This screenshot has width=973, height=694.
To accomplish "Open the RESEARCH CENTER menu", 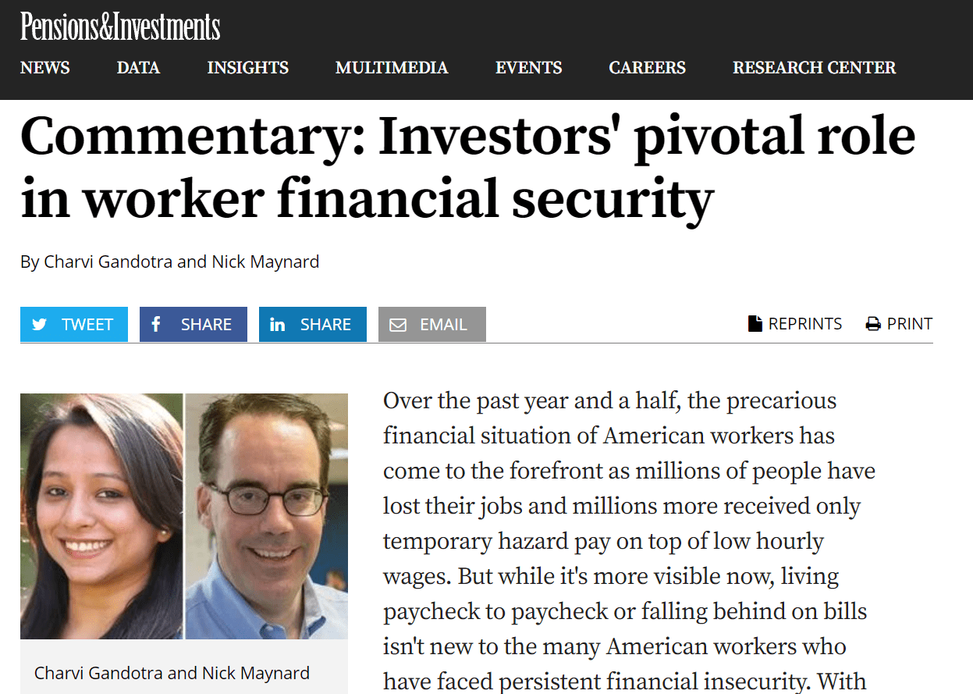I will pos(815,68).
